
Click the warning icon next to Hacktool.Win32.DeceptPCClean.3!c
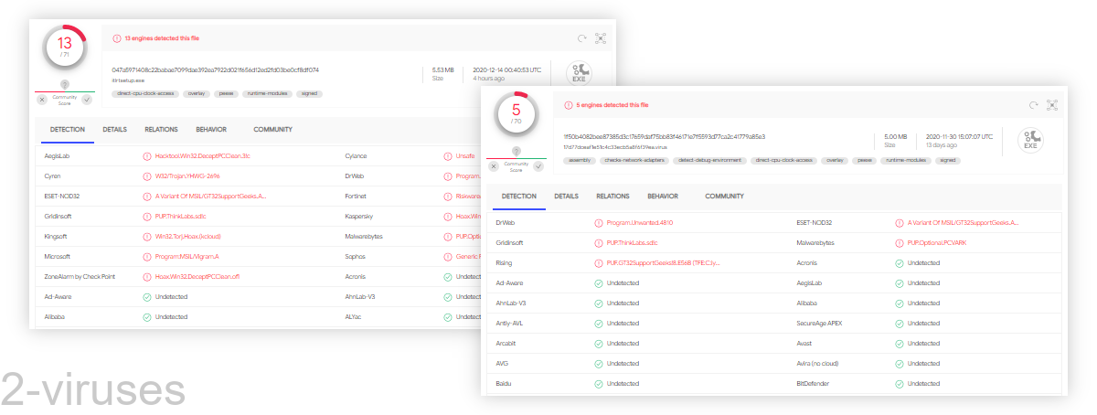click(x=147, y=155)
